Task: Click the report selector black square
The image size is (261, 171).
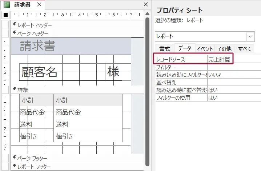Action: [5, 15]
